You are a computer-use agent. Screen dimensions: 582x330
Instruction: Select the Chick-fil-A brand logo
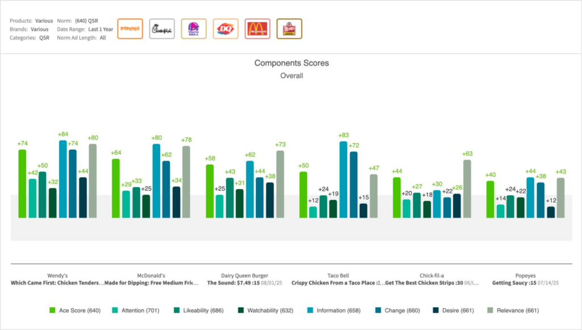click(x=162, y=28)
